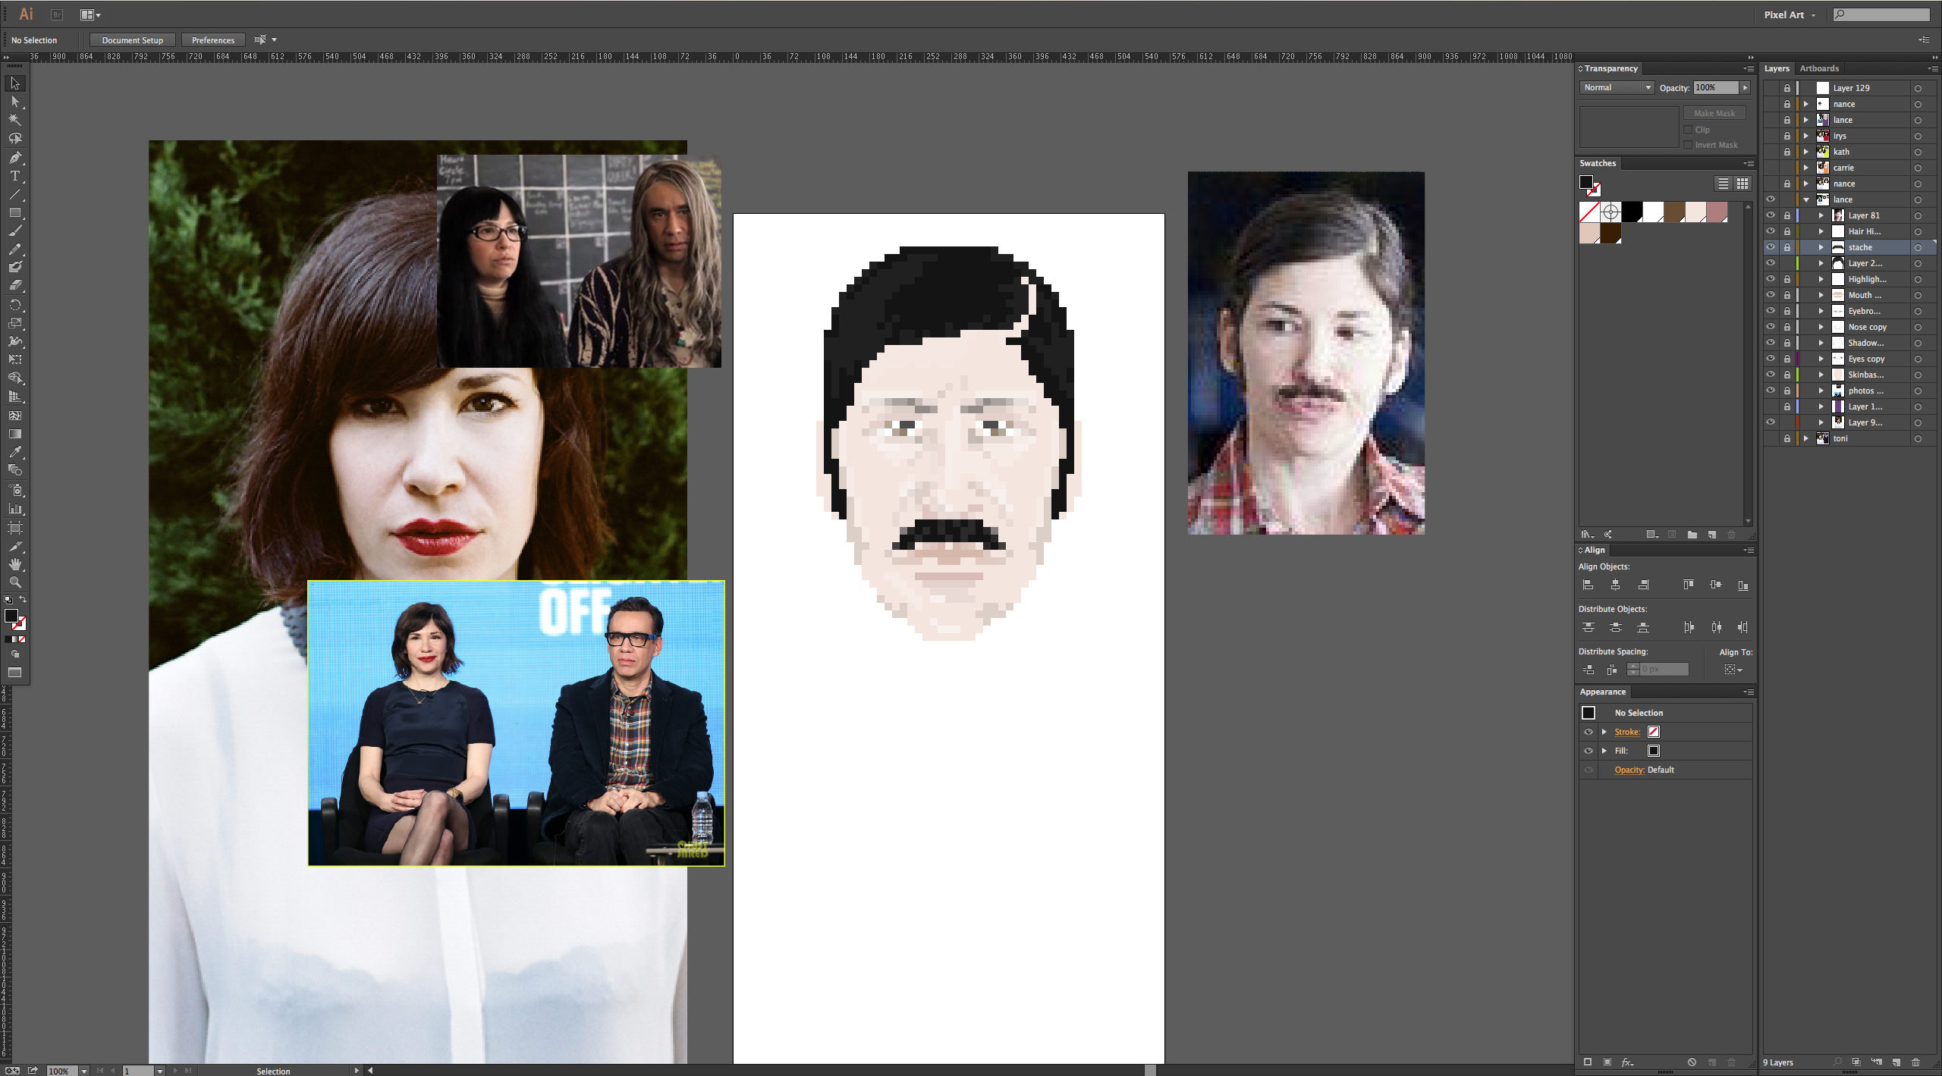Switch to the Artboards tab
The height and width of the screenshot is (1076, 1942).
coord(1819,68)
